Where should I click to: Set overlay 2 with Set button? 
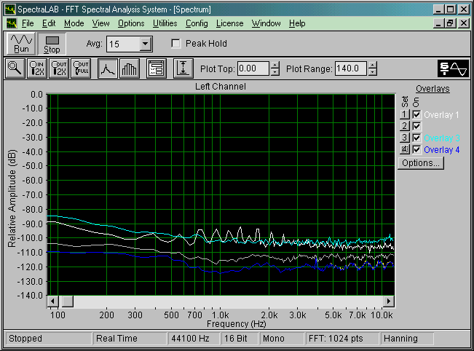[405, 126]
